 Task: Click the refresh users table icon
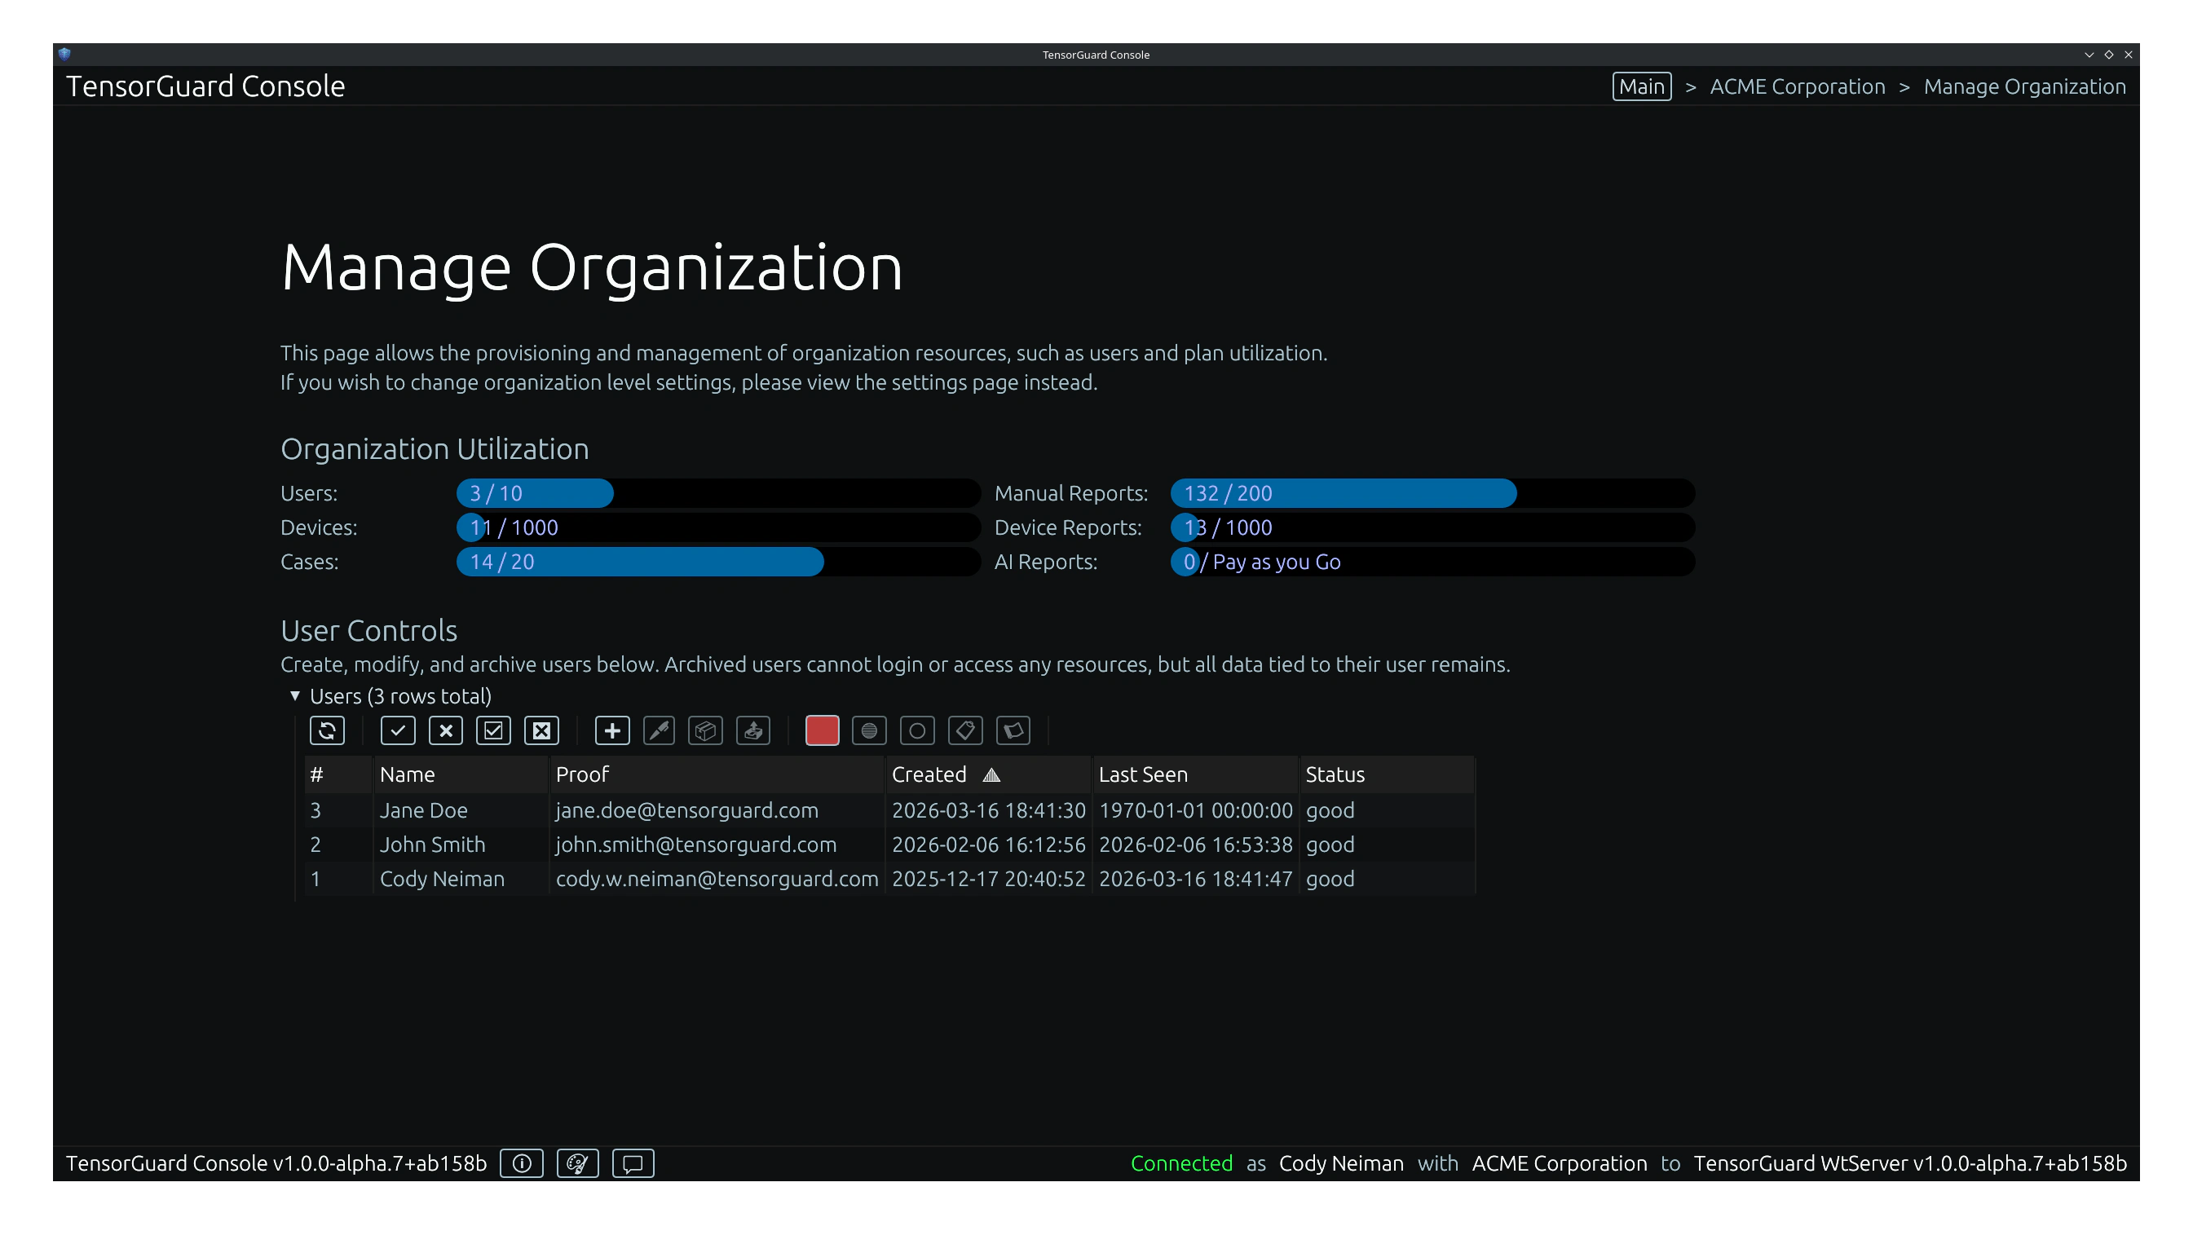(x=327, y=730)
